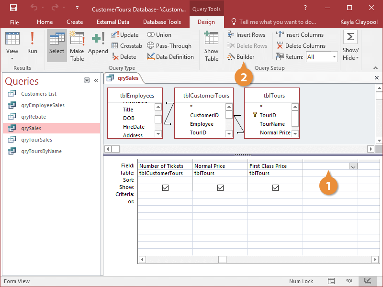This screenshot has width=383, height=287.
Task: Switch to the Create ribbon tab
Action: pyautogui.click(x=75, y=22)
